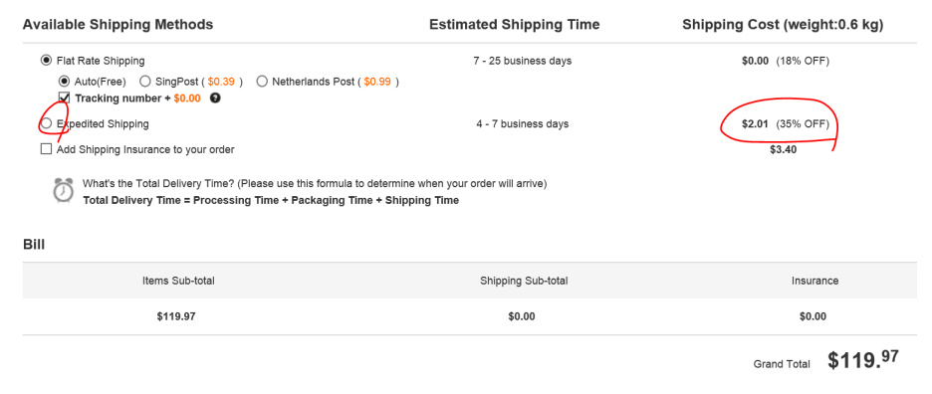Click the Grand Total $119.97 amount
This screenshot has width=932, height=394.
click(x=862, y=360)
